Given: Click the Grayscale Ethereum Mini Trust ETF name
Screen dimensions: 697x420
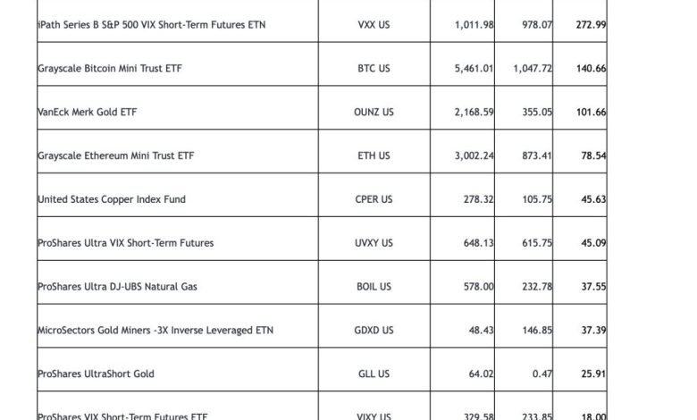Looking at the screenshot, I should (116, 155).
